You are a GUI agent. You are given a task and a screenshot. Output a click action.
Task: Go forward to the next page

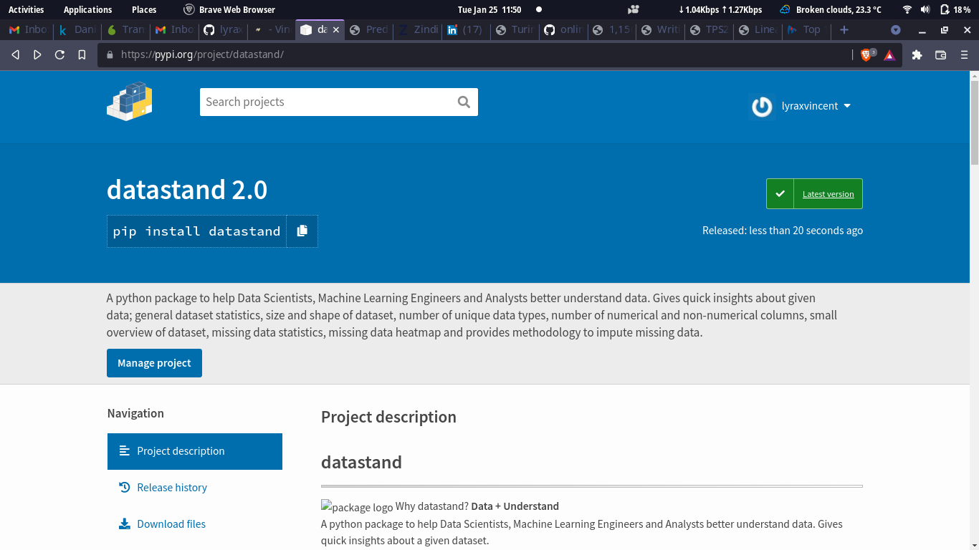pos(37,54)
